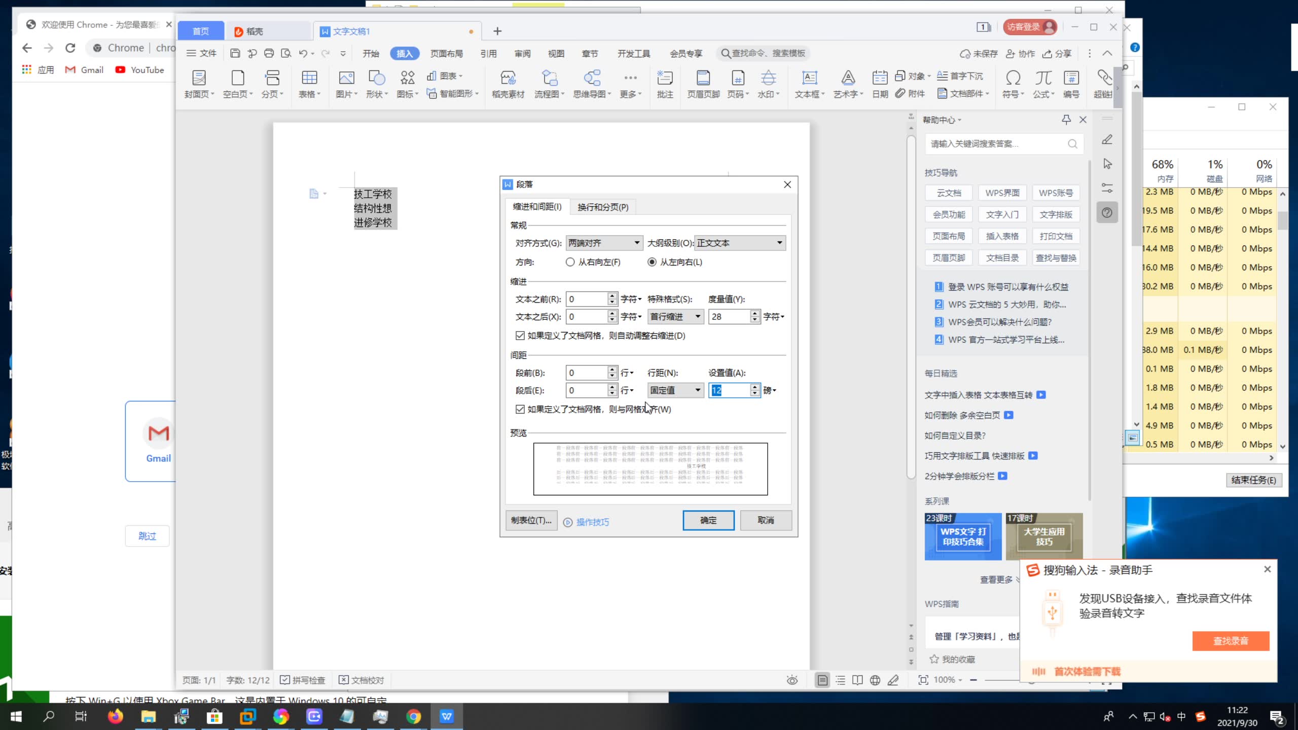Toggle the auto-adjust right indent checkbox

[x=520, y=336]
